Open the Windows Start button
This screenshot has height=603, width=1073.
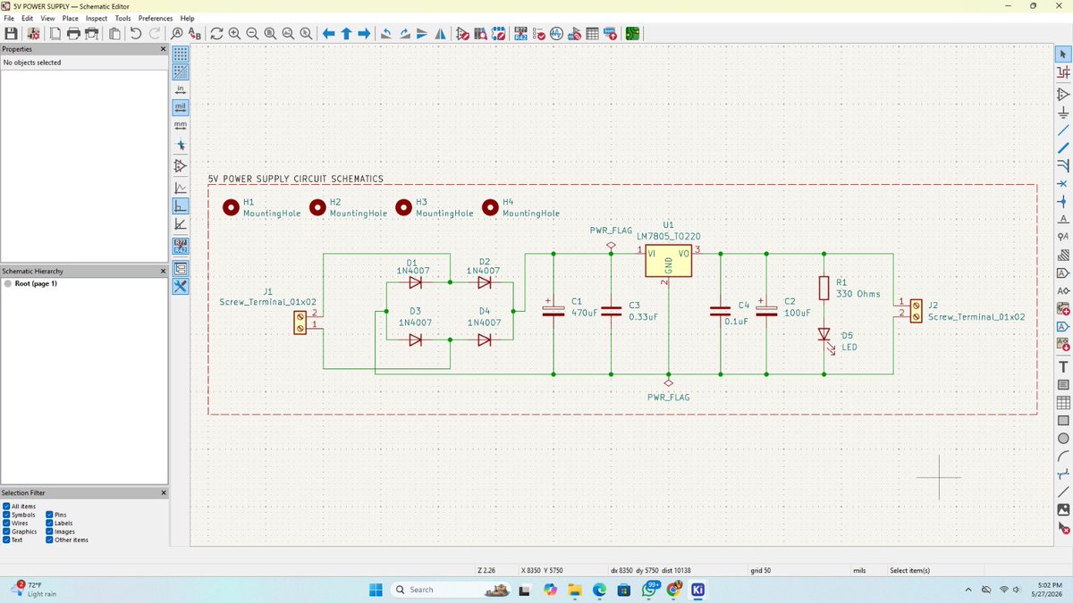[376, 590]
